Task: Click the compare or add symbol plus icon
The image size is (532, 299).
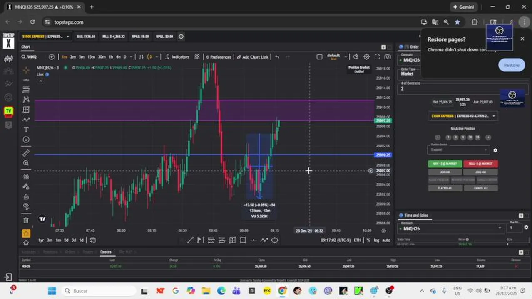Action: tap(52, 57)
